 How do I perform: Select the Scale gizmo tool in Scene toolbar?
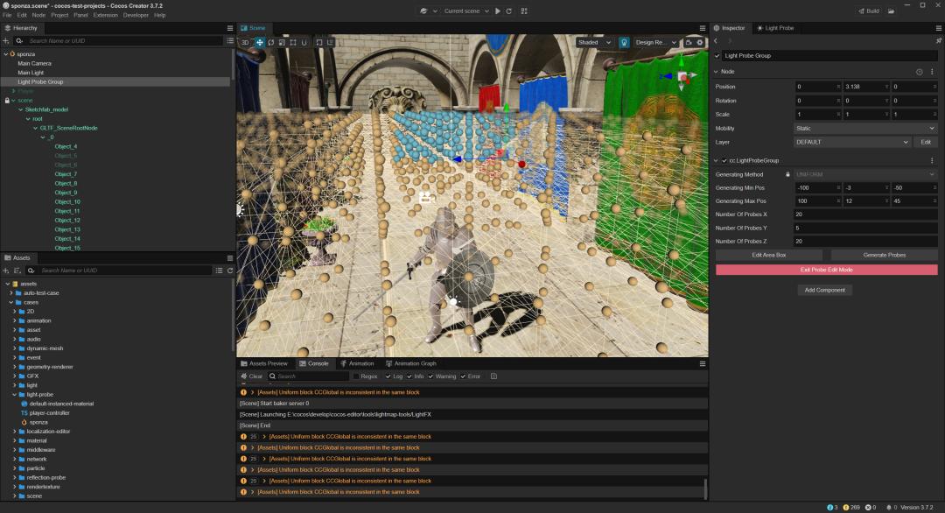(282, 42)
